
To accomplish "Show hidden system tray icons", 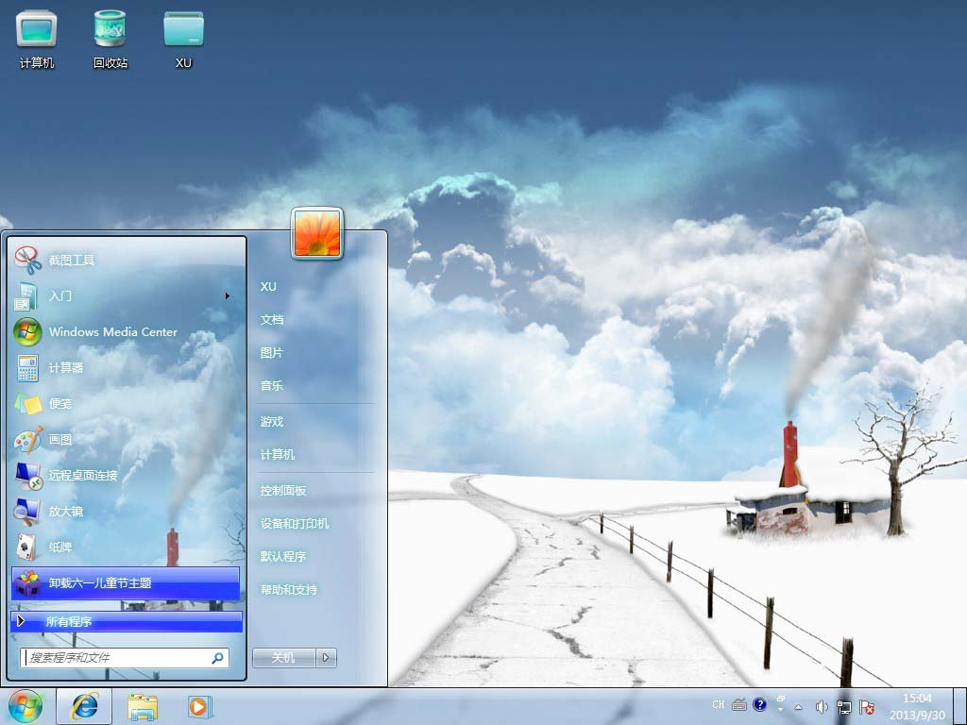I will click(798, 706).
